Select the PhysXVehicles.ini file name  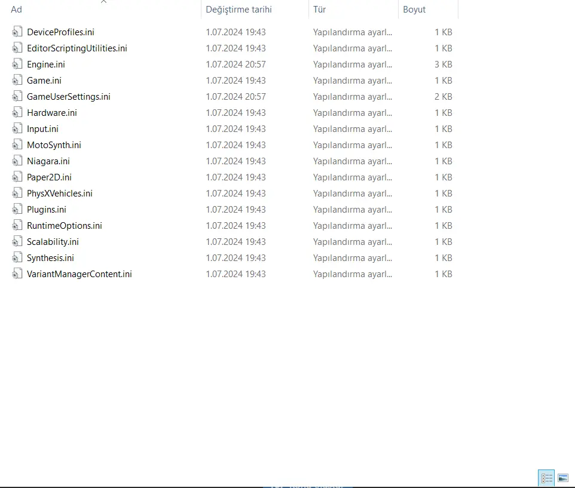(59, 194)
